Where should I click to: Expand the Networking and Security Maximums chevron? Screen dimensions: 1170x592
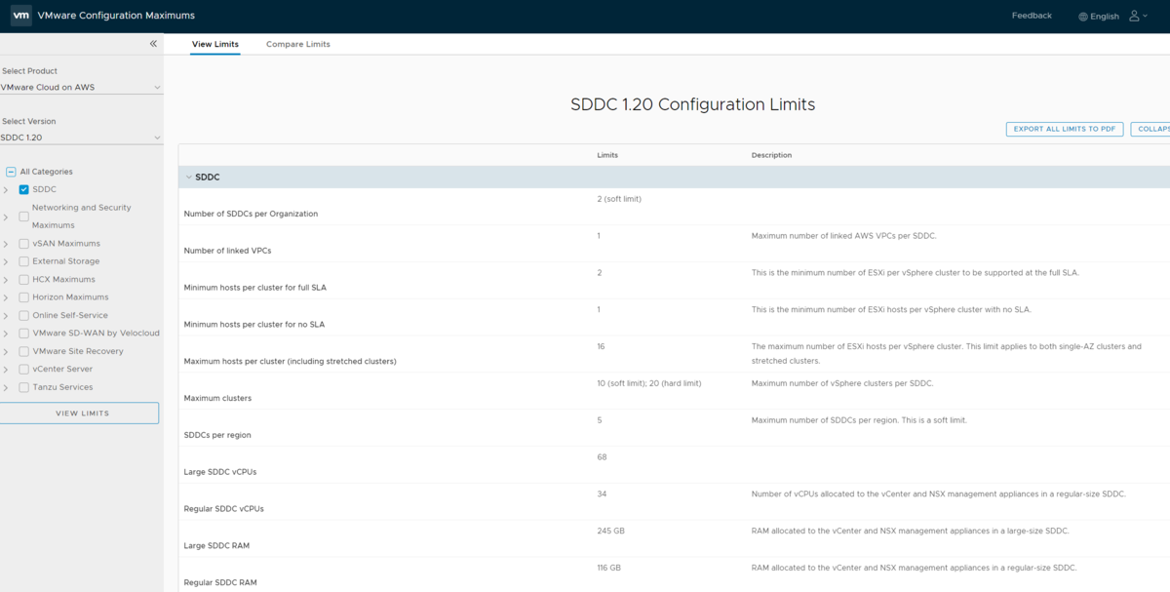[x=6, y=217]
